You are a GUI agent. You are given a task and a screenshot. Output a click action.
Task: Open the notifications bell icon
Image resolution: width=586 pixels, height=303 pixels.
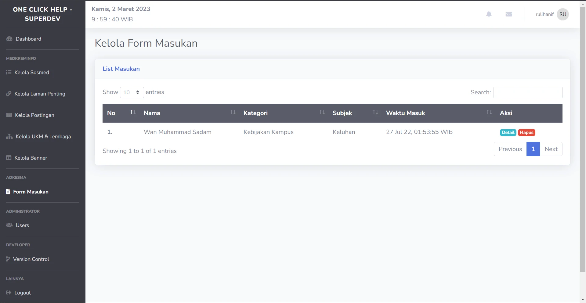tap(489, 14)
